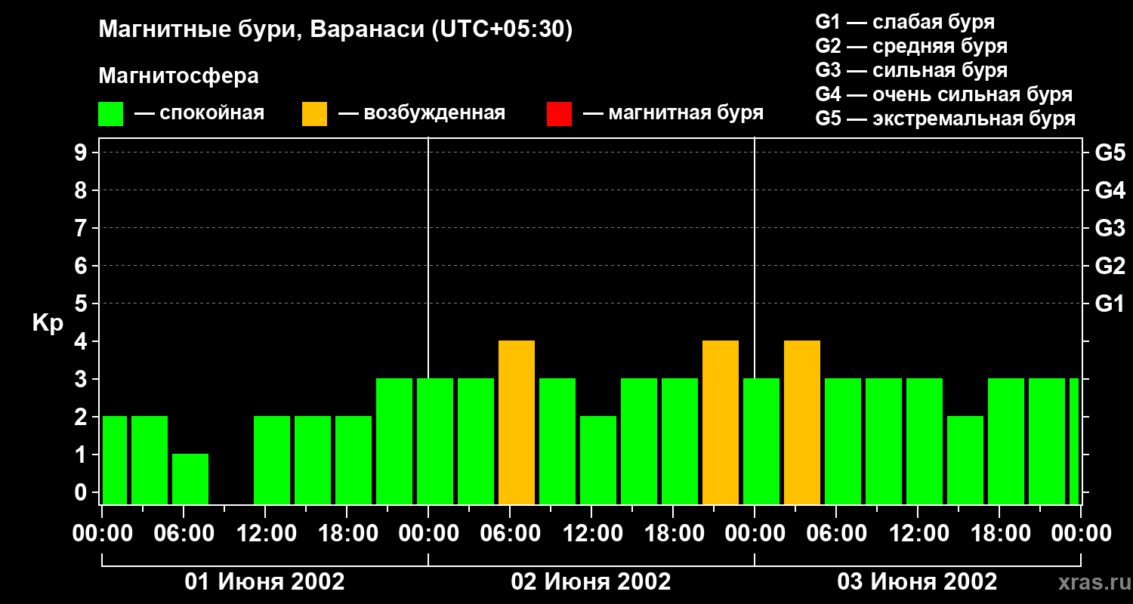Click the 'G4 — очень сильная буря' legend line

(x=944, y=94)
